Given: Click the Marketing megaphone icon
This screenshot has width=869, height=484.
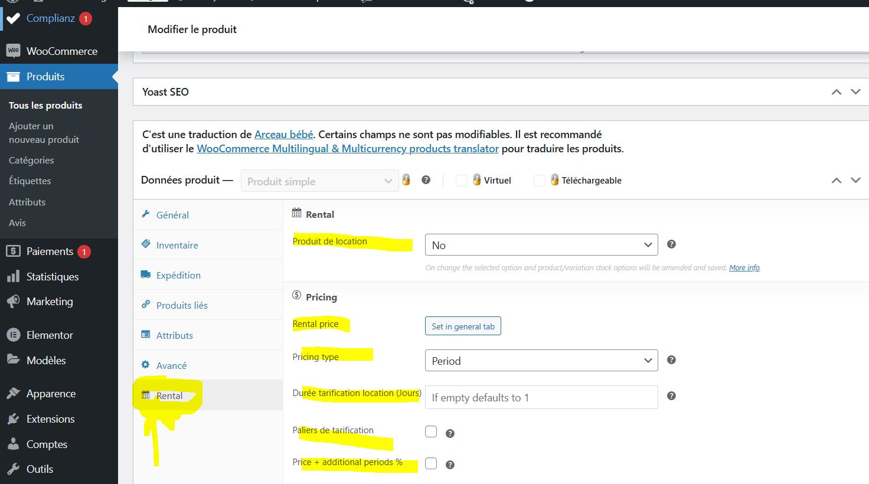Looking at the screenshot, I should tap(13, 302).
